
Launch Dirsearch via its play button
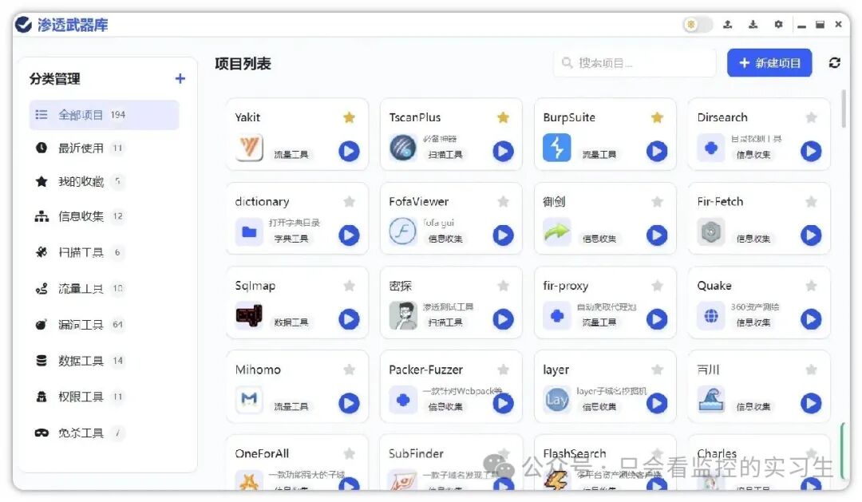pos(810,151)
